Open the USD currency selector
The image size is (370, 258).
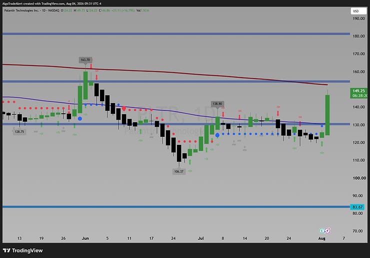[358, 11]
